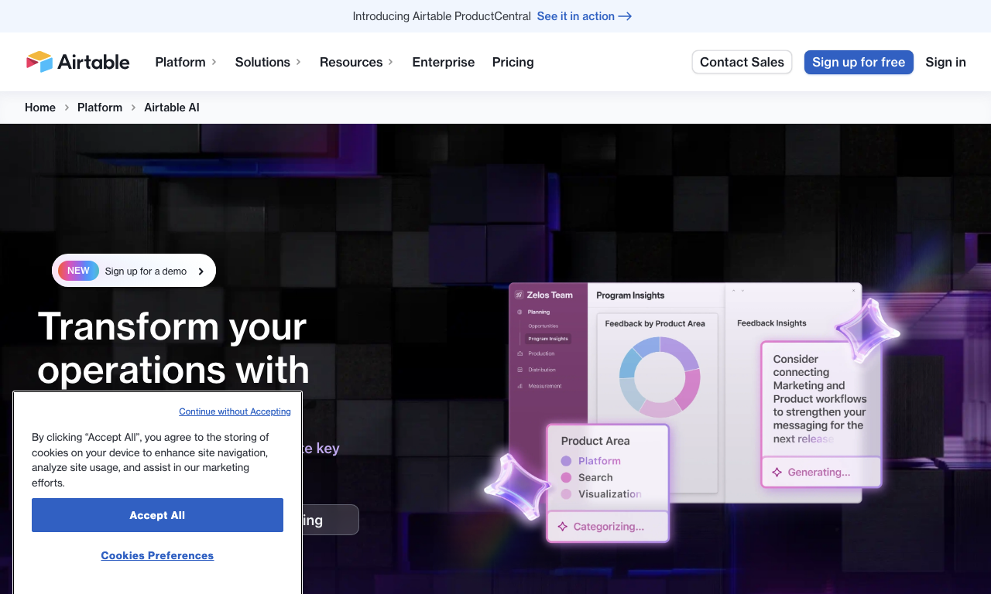Image resolution: width=991 pixels, height=594 pixels.
Task: Click the Zelos Team logo icon
Action: click(520, 295)
